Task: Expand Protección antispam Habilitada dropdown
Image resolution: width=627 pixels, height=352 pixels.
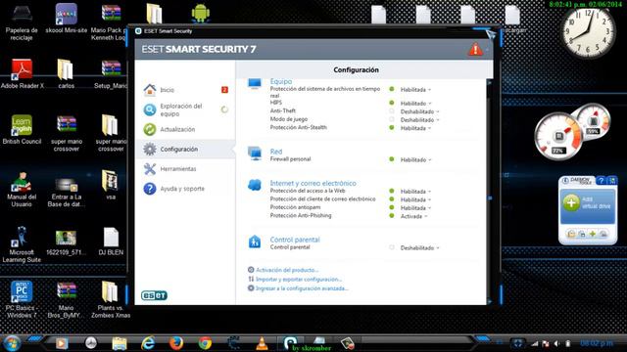Action: [415, 208]
